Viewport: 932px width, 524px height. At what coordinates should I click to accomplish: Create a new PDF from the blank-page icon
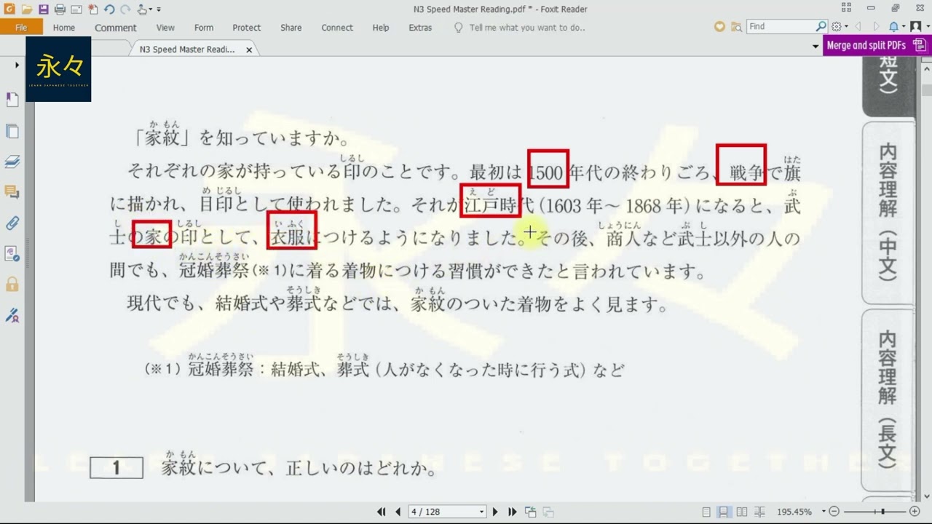[x=92, y=9]
